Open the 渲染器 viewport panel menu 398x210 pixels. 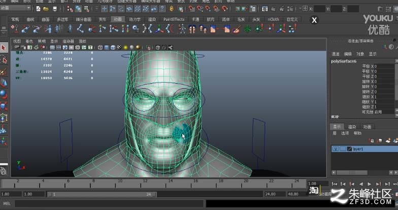68,41
